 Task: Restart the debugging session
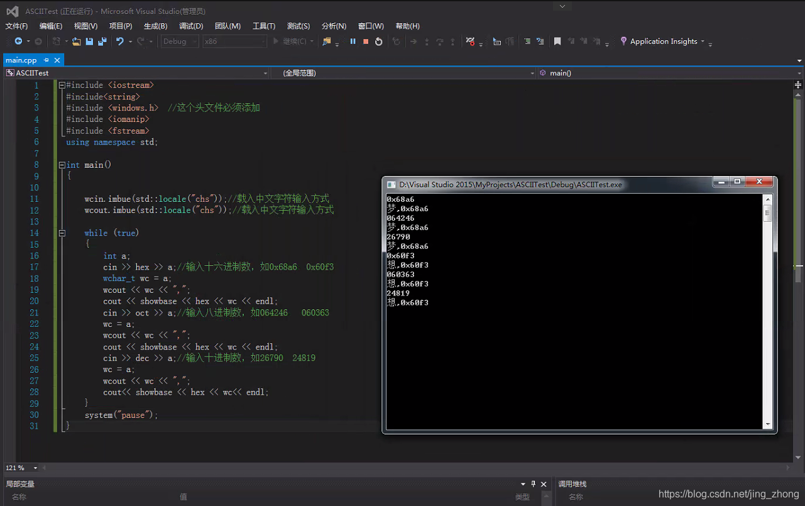click(x=378, y=41)
